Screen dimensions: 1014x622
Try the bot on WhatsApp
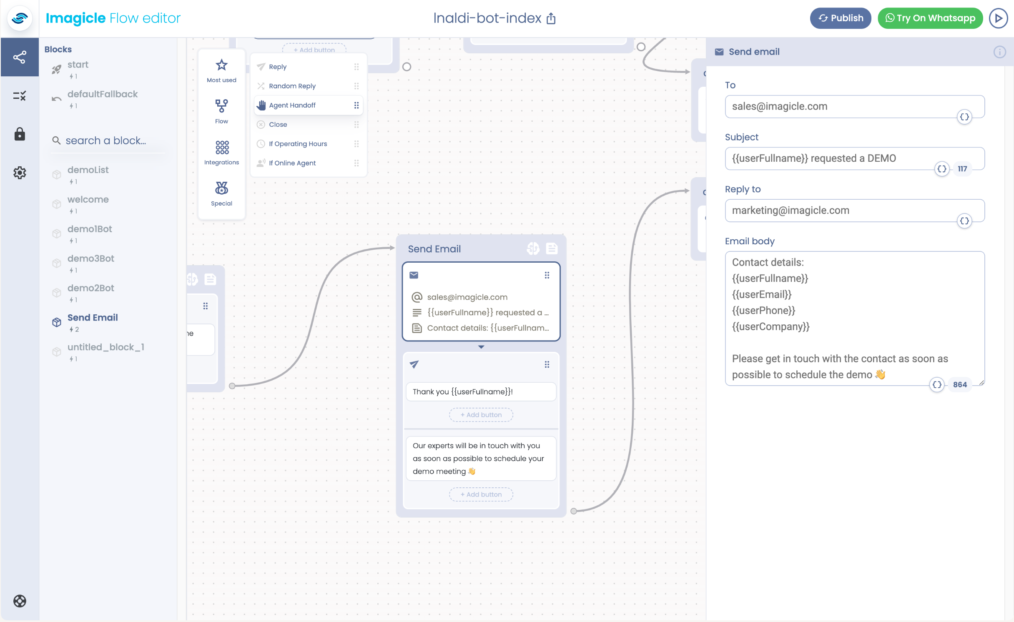[930, 18]
